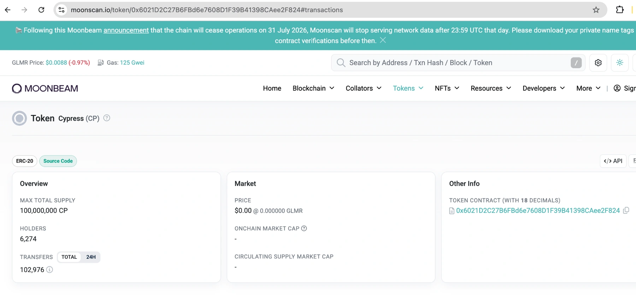Screen dimensions: 636x295
Task: Open the announcement link
Action: pos(126,30)
